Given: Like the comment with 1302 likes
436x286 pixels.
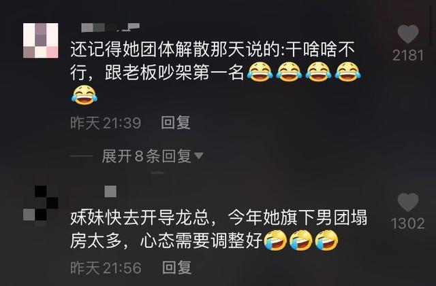Looking at the screenshot, I should [408, 202].
